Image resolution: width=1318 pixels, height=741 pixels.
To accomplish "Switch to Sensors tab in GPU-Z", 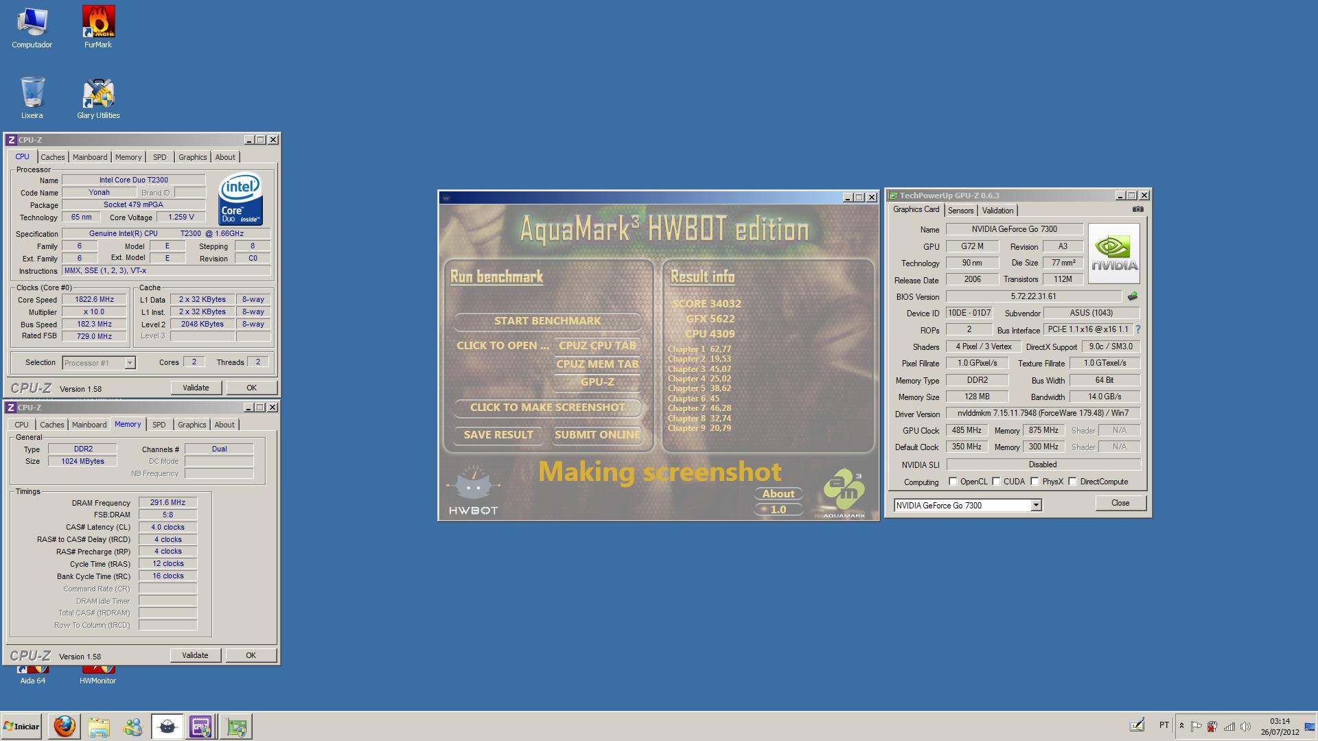I will 960,211.
